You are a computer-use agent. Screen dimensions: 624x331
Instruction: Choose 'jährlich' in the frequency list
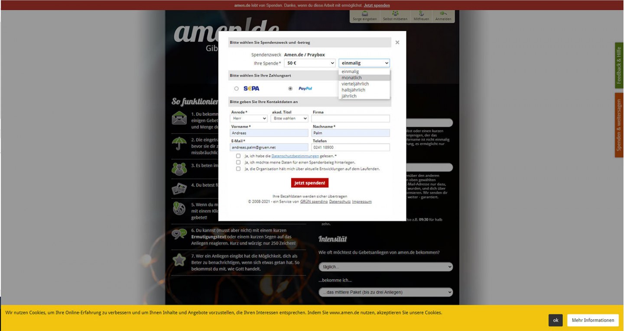point(364,96)
